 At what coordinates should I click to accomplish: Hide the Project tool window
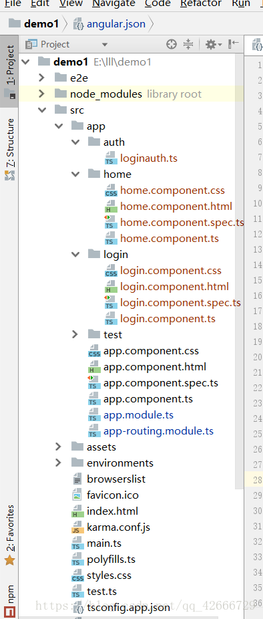pyautogui.click(x=234, y=44)
